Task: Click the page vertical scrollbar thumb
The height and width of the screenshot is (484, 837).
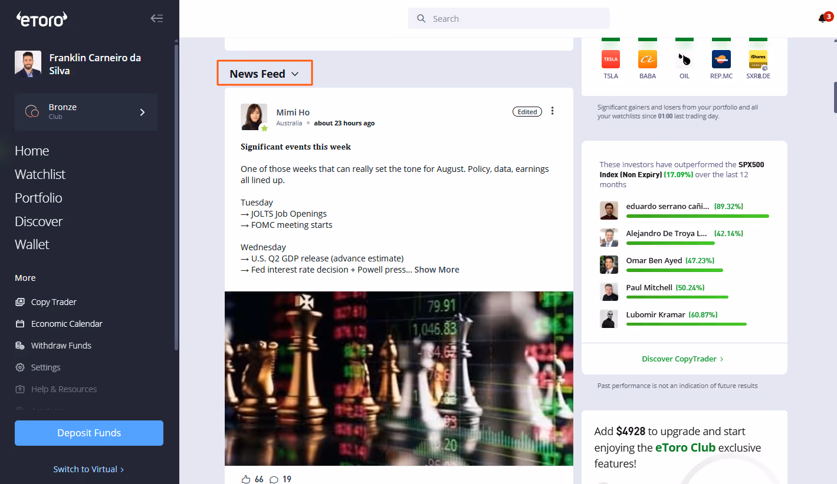Action: click(834, 97)
